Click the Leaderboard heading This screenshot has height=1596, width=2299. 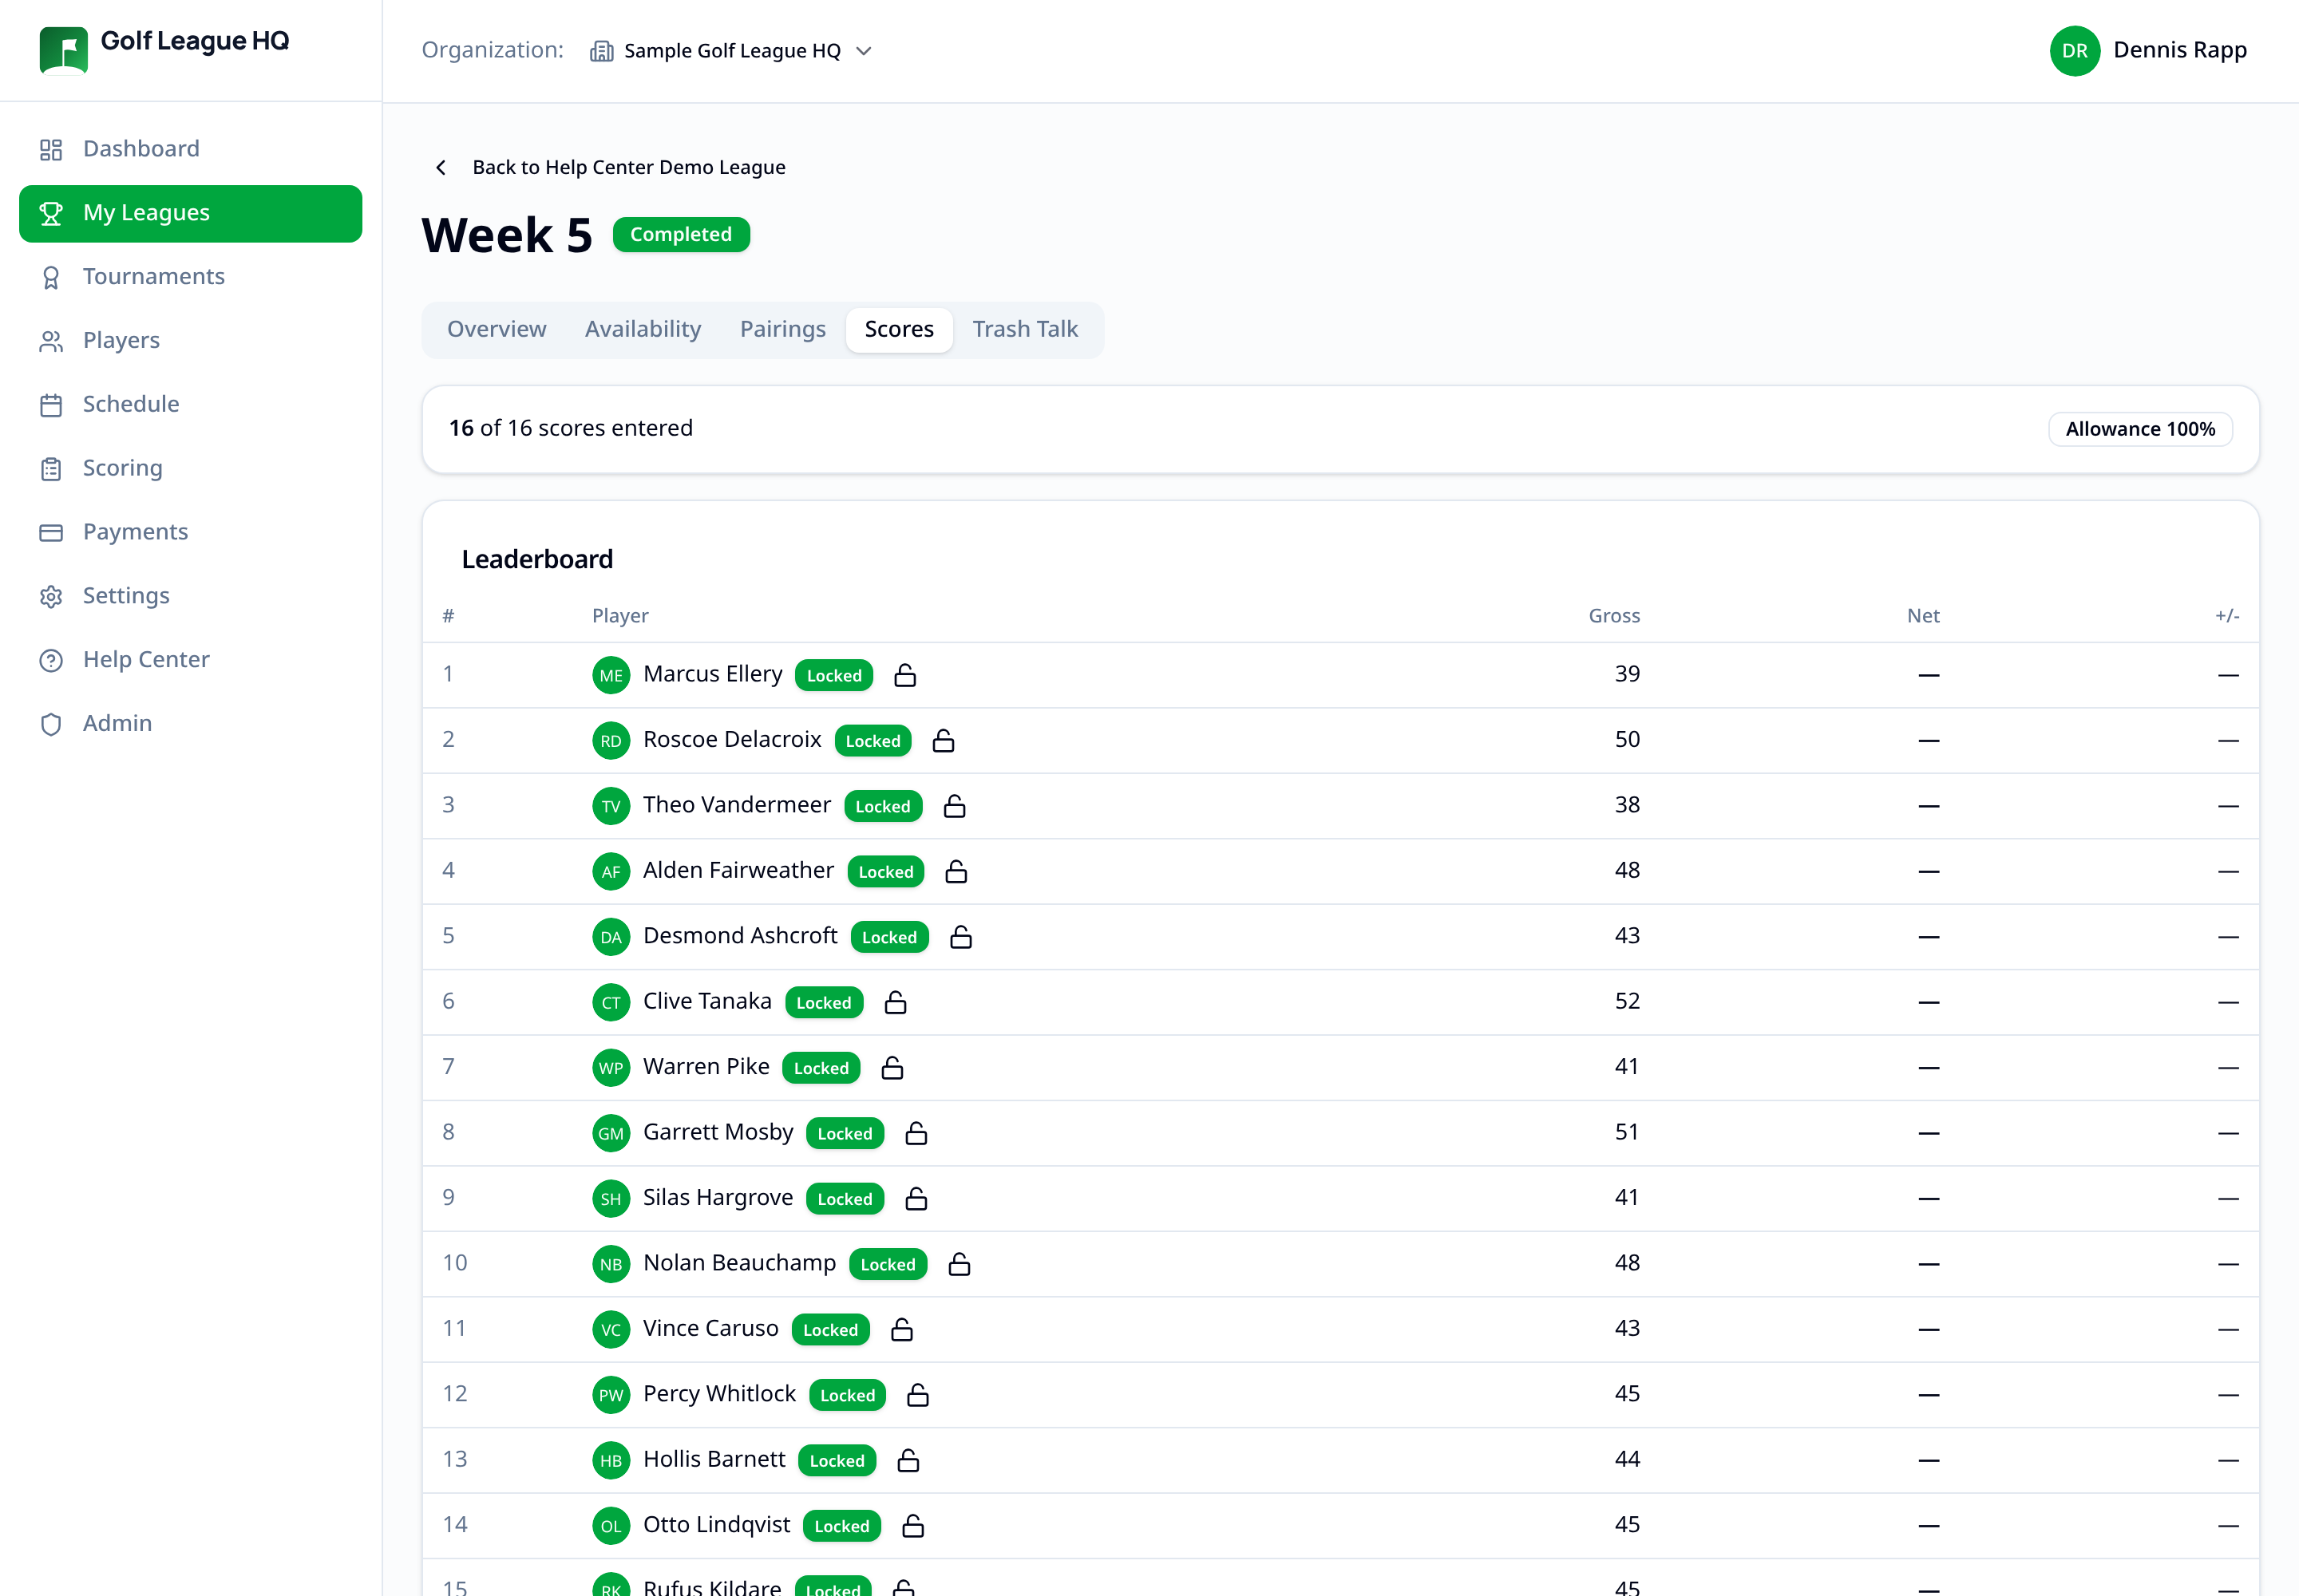[537, 560]
